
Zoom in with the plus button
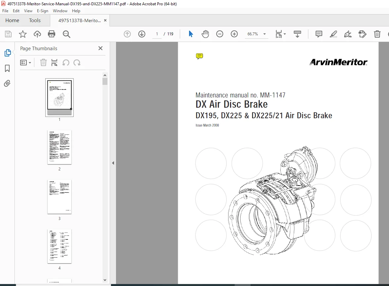234,34
